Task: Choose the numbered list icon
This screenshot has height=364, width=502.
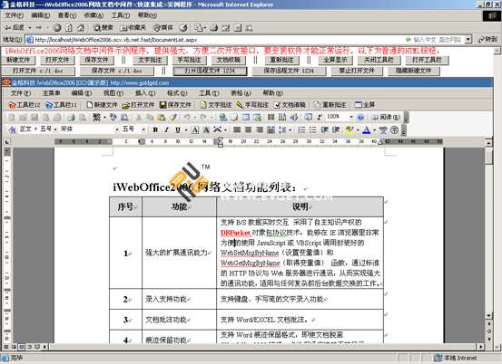Action: 301,129
